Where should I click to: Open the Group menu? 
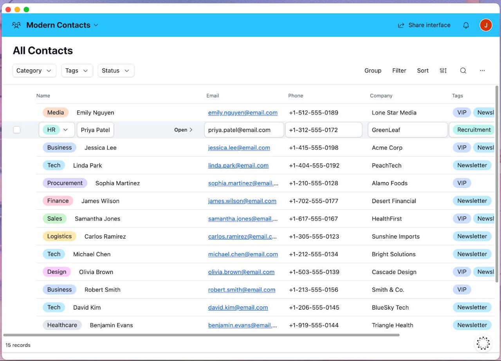pyautogui.click(x=373, y=70)
